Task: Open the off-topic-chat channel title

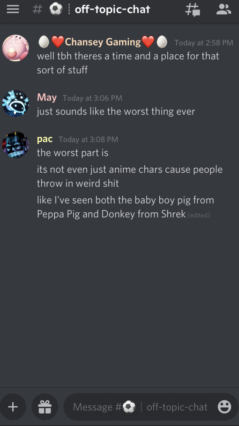Action: pos(112,10)
